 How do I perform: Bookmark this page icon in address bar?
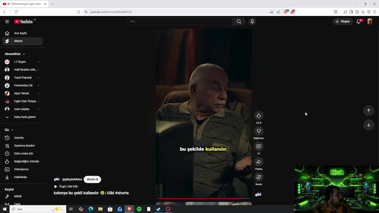coord(78,12)
